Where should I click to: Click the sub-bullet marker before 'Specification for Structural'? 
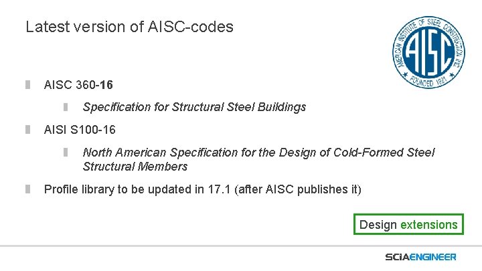pos(66,107)
